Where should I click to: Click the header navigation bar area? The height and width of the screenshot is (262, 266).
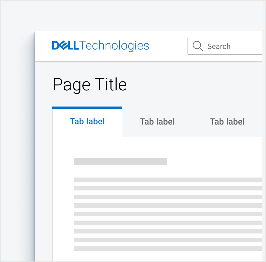click(167, 46)
